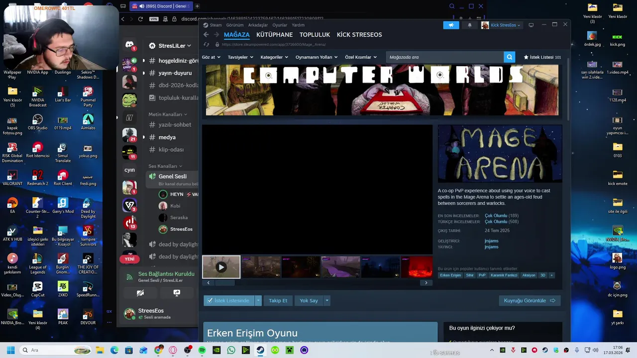Open the TOPLULUK tab
The height and width of the screenshot is (358, 637).
pos(315,35)
